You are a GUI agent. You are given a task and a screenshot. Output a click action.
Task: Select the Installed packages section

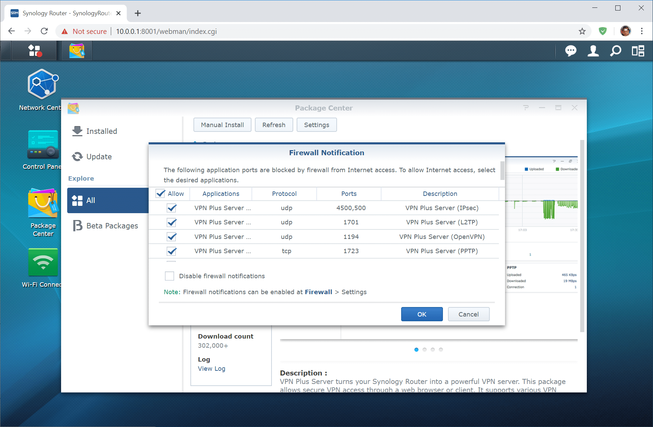pyautogui.click(x=101, y=131)
